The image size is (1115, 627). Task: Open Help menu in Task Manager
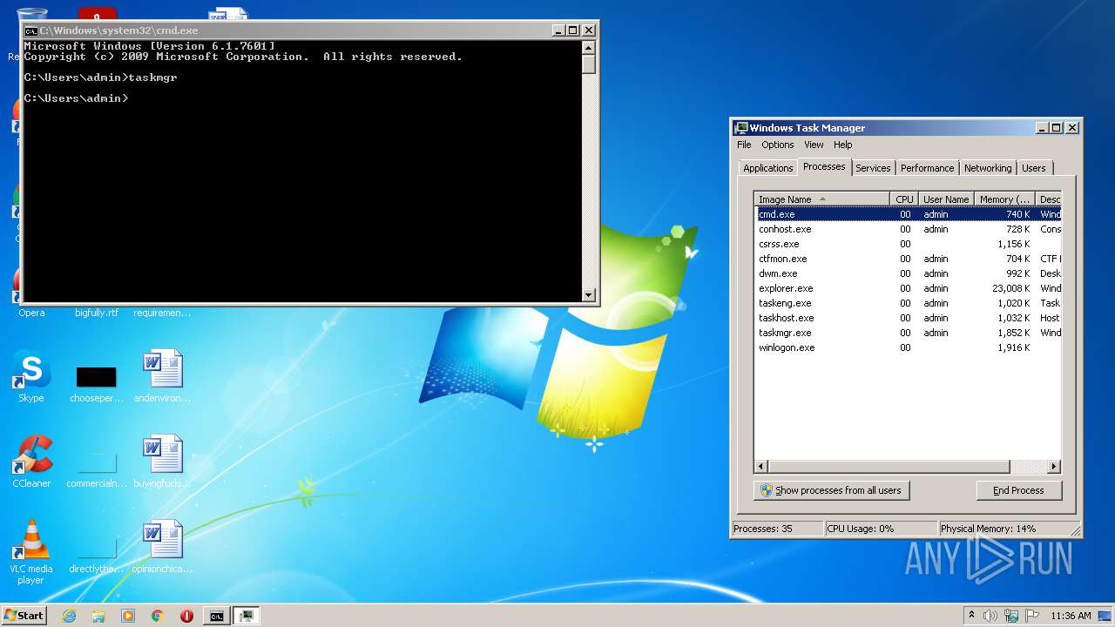pyautogui.click(x=842, y=145)
